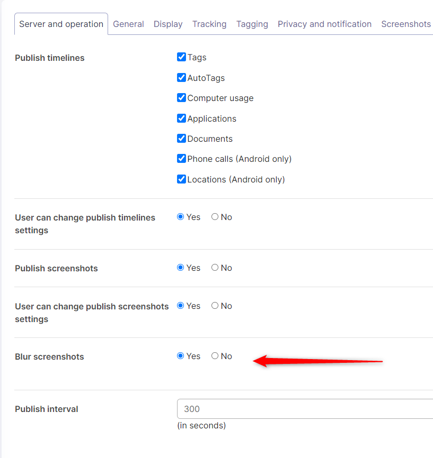The image size is (433, 458).
Task: Set Blur screenshots to No
Action: [x=215, y=356]
